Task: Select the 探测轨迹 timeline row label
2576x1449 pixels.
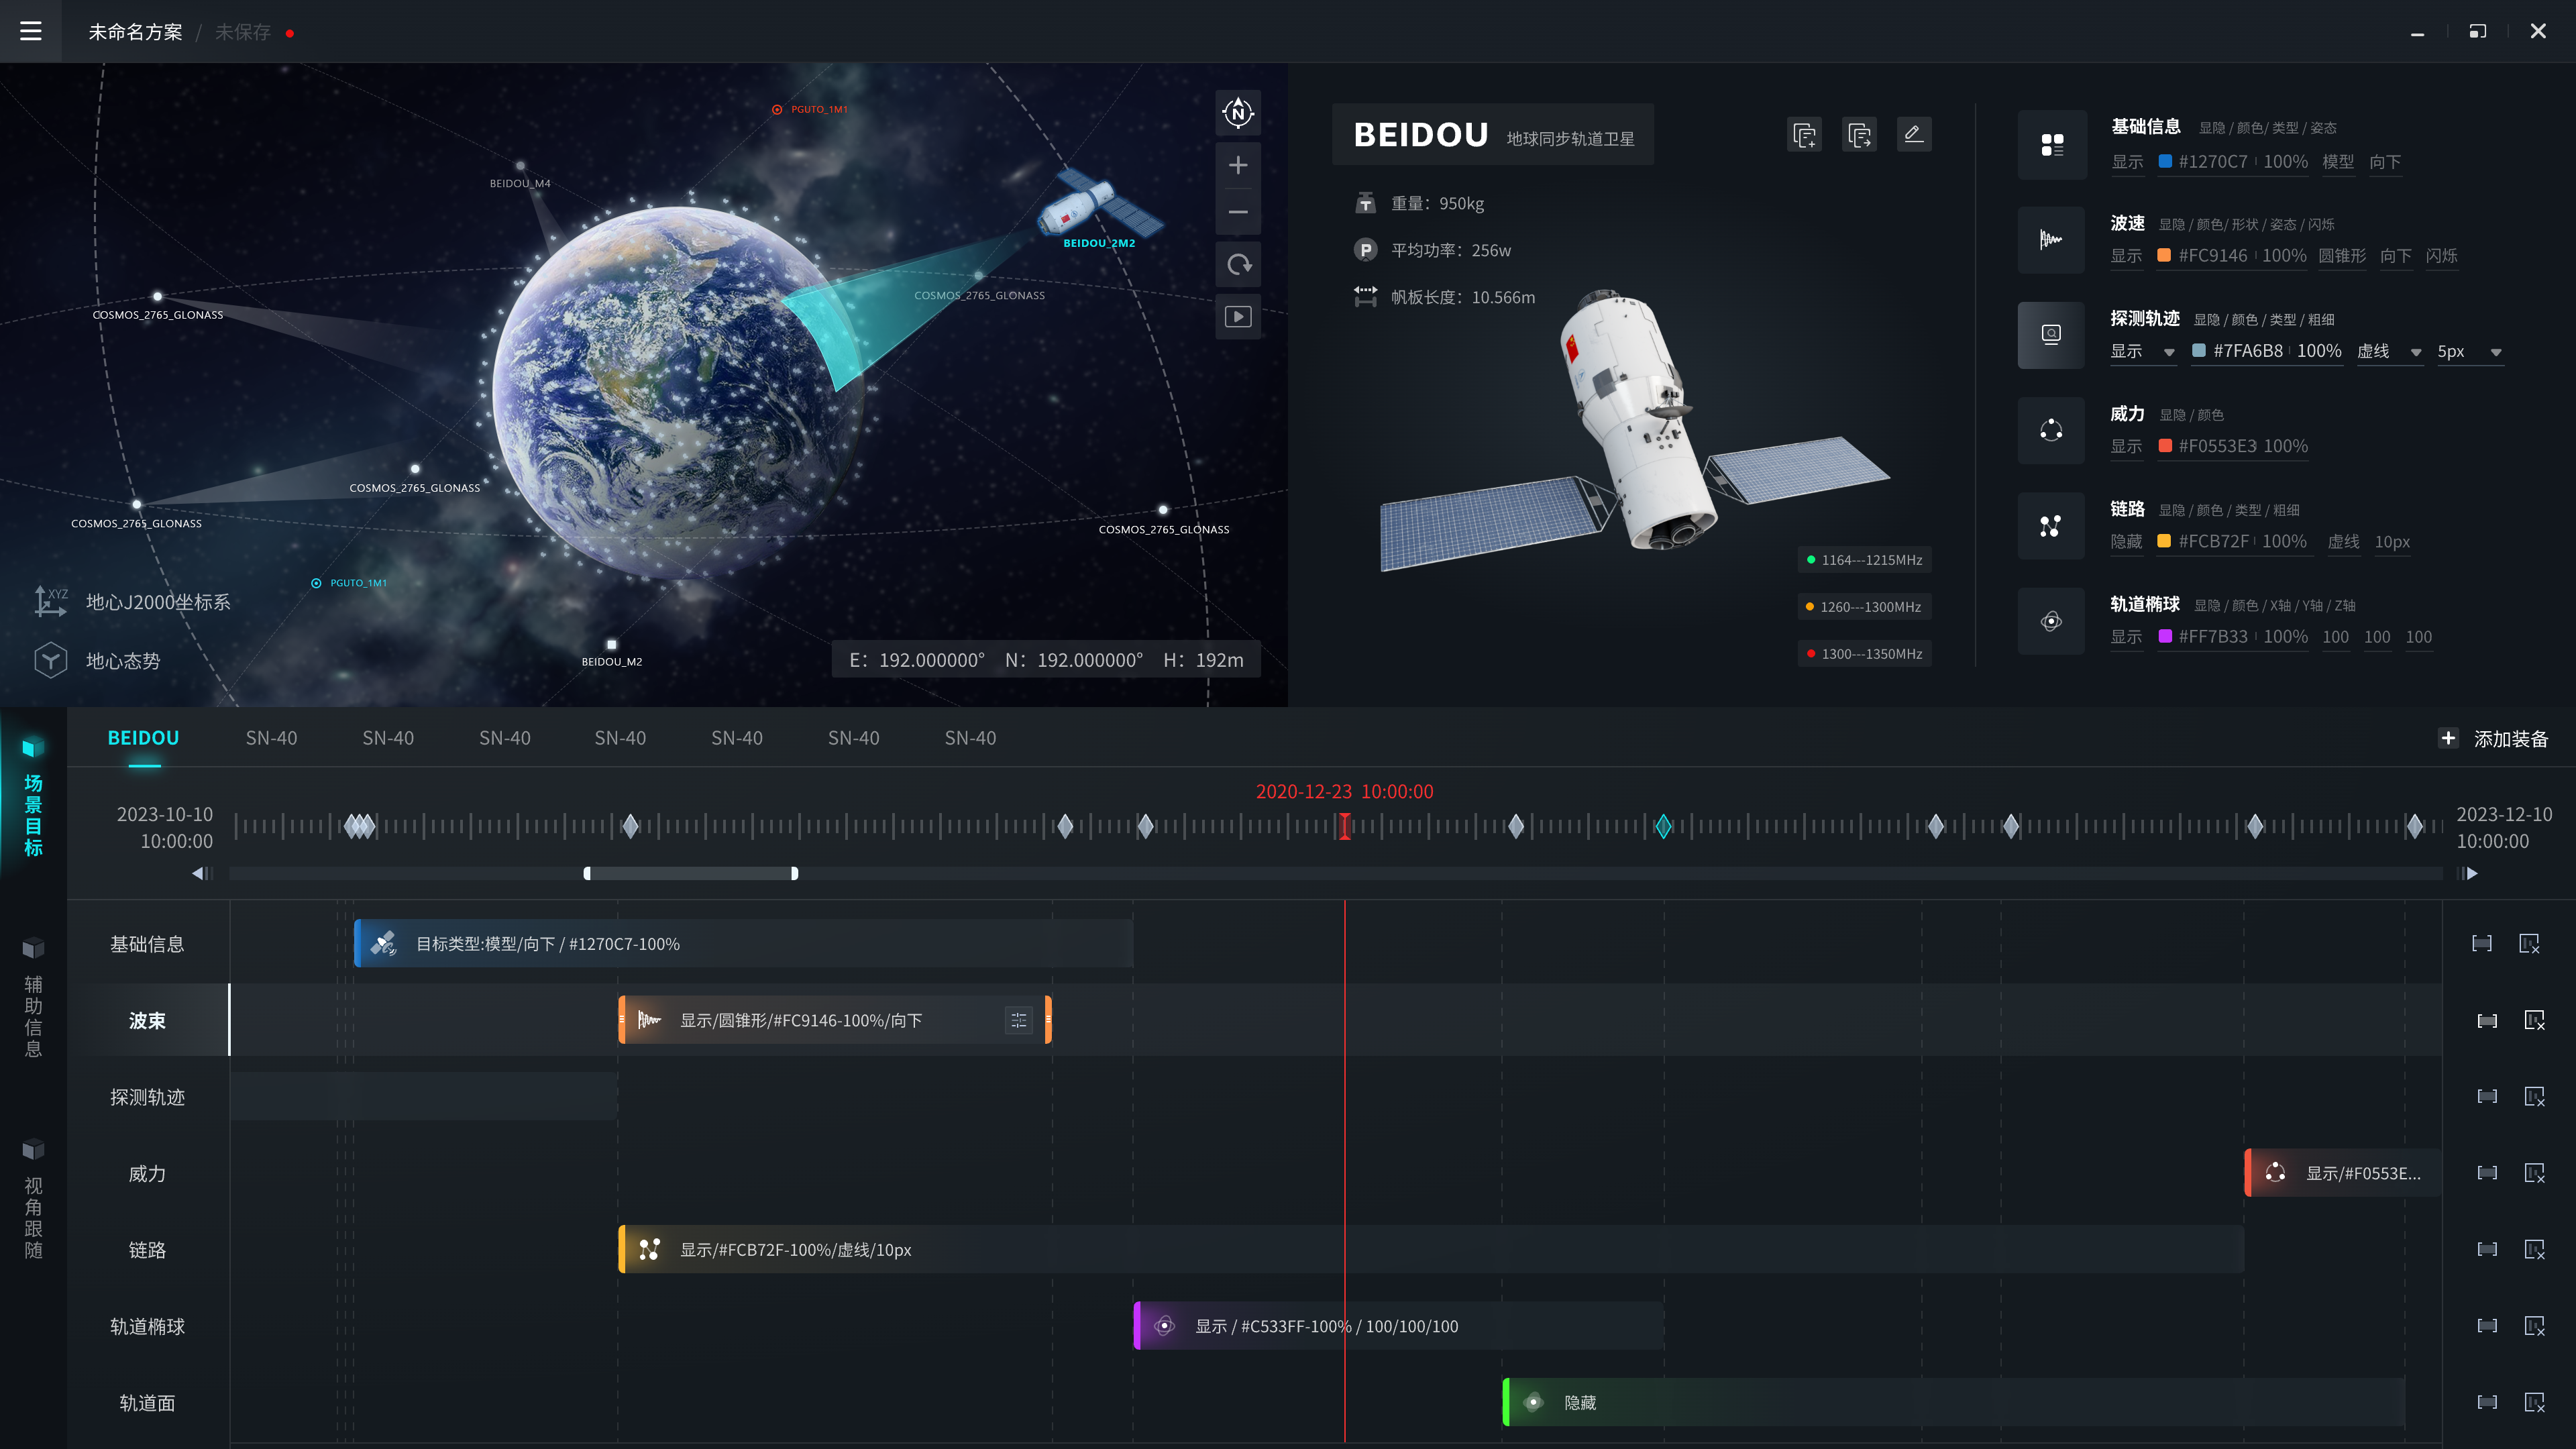Action: (147, 1097)
